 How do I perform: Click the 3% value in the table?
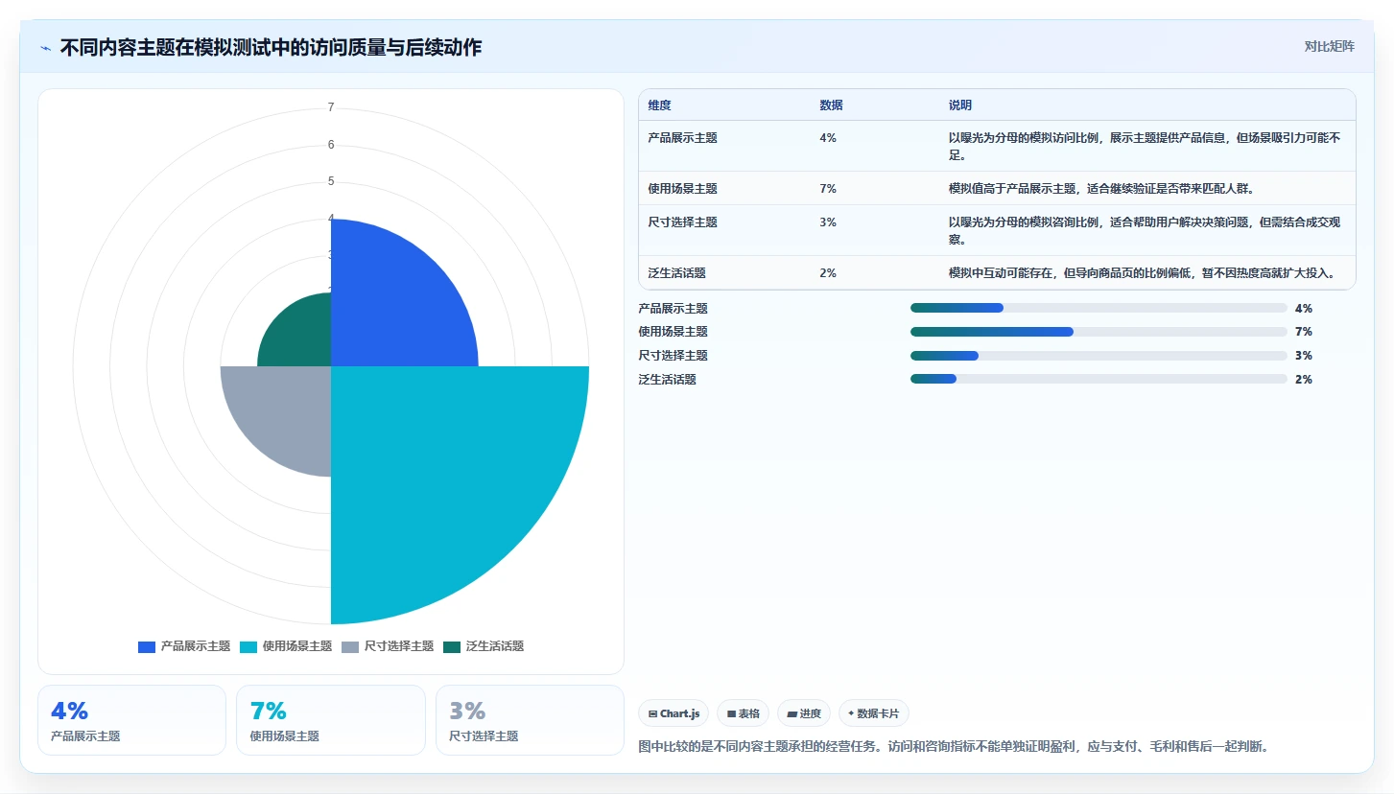828,222
